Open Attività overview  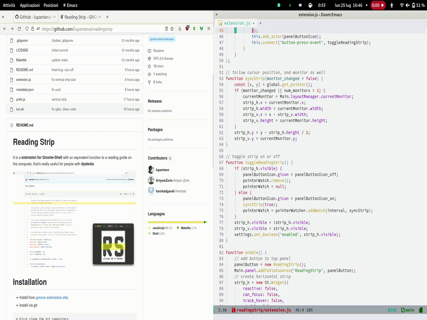(x=9, y=5)
